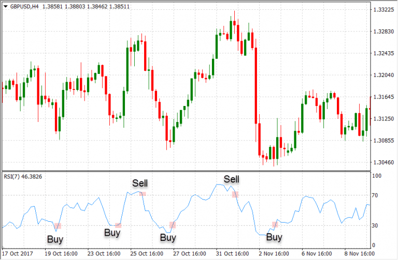Screen dimensions: 398x260
Task: Select price level 1.30460 on the scale
Action: (x=383, y=162)
